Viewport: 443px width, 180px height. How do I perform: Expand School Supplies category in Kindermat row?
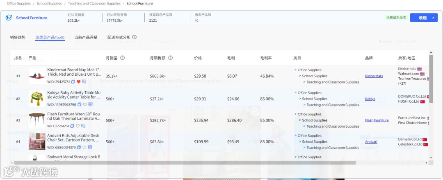[x=300, y=76]
